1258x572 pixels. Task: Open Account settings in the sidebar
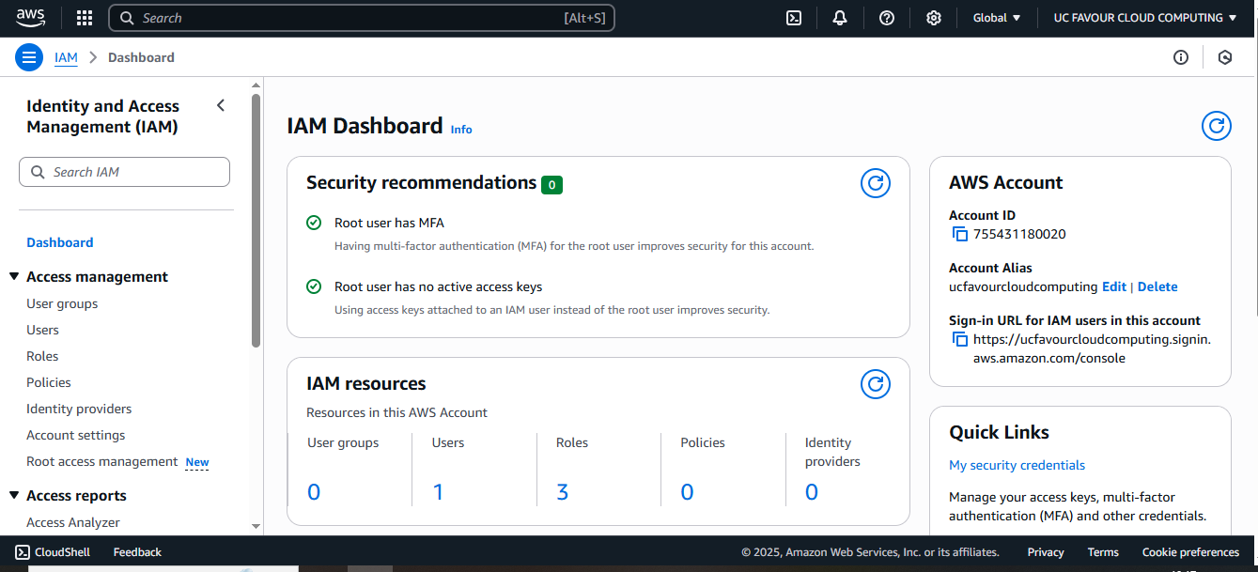tap(76, 435)
